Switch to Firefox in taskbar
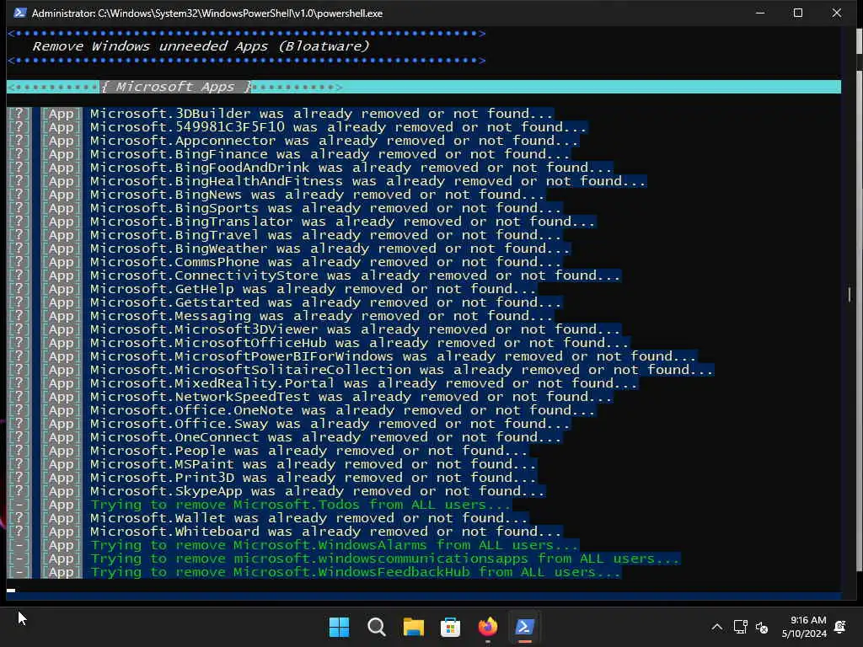Viewport: 863px width, 647px height. pos(488,627)
